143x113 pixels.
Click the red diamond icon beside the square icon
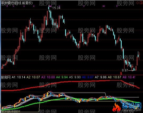[137, 3]
